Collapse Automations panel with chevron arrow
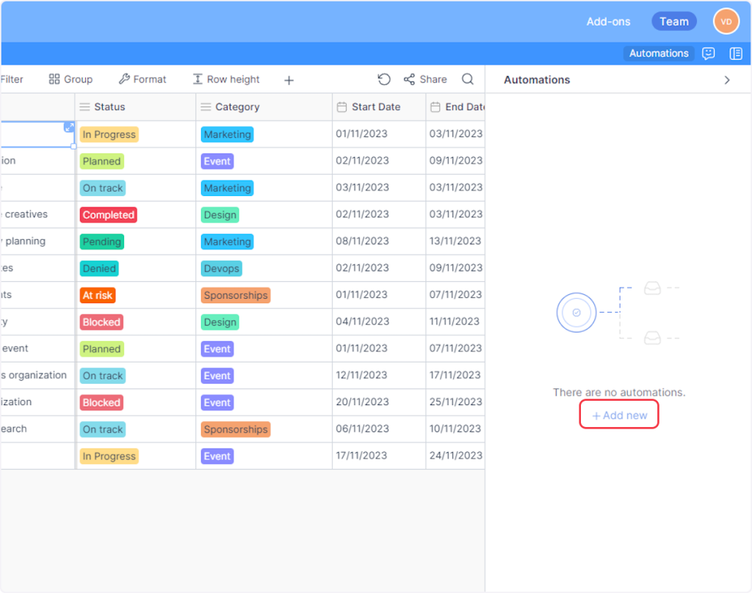The height and width of the screenshot is (593, 752). (x=727, y=80)
